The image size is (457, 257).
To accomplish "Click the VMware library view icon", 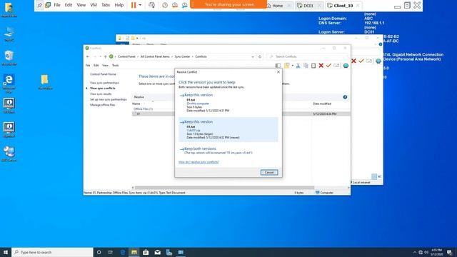I will coord(48,5).
